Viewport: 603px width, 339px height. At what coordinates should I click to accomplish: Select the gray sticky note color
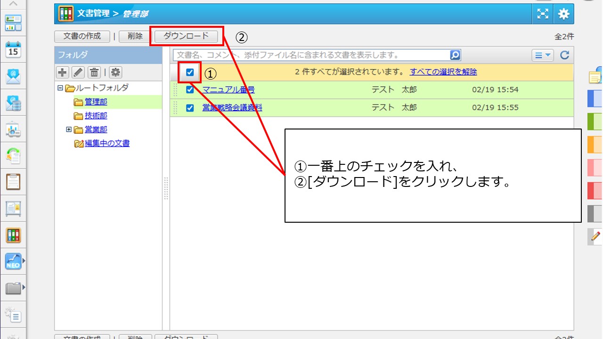[x=595, y=214]
